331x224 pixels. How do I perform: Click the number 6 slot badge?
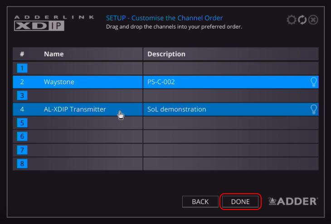(22, 136)
